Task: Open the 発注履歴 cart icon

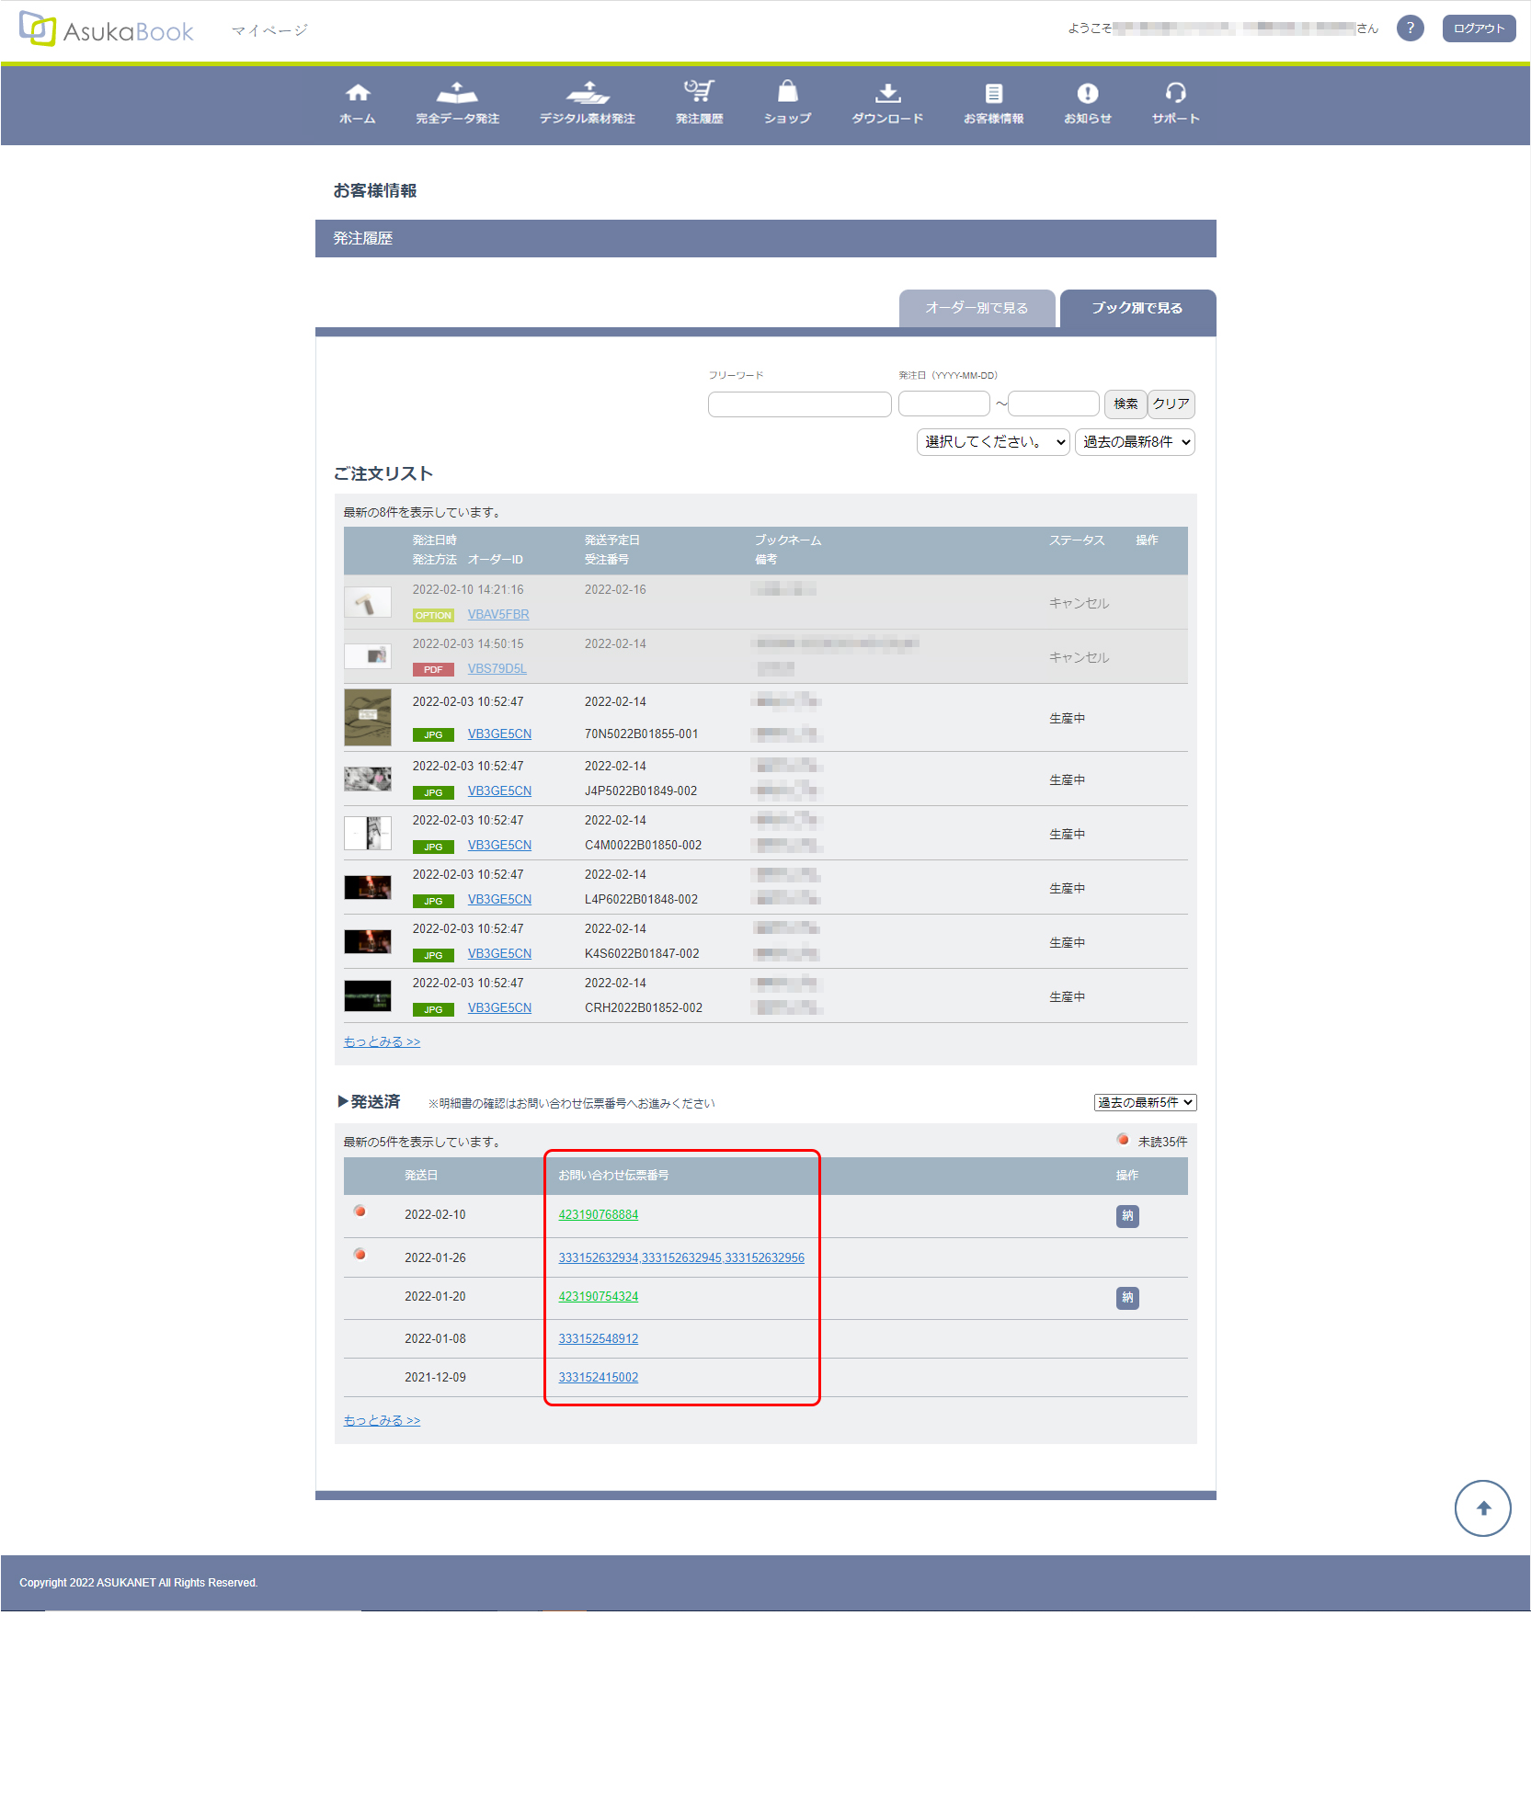Action: pyautogui.click(x=699, y=92)
